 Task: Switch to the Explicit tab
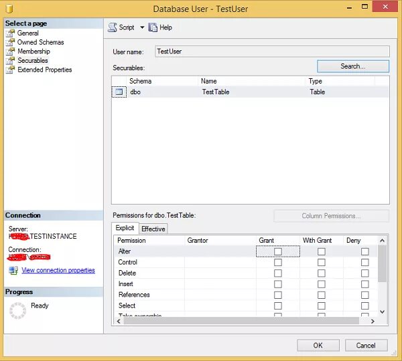(125, 228)
